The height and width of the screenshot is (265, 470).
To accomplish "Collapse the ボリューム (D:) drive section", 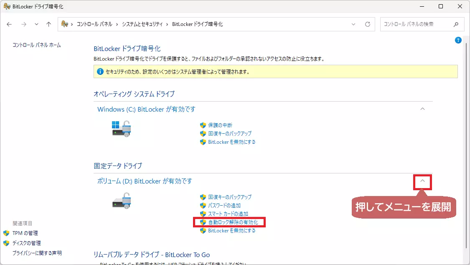I will point(422,181).
